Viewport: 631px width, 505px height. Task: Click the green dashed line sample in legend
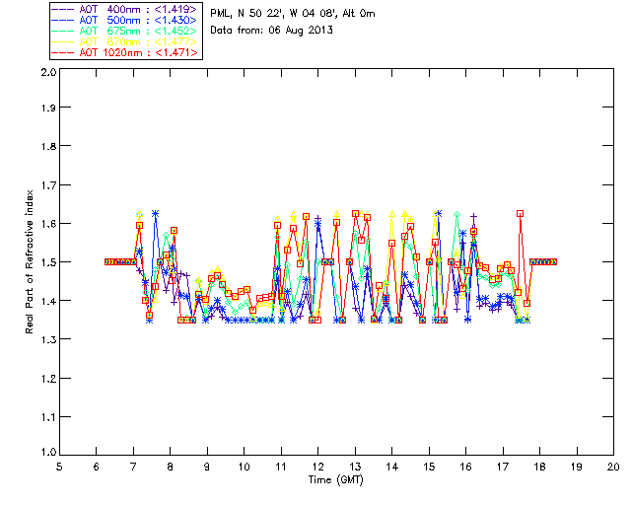click(x=63, y=31)
